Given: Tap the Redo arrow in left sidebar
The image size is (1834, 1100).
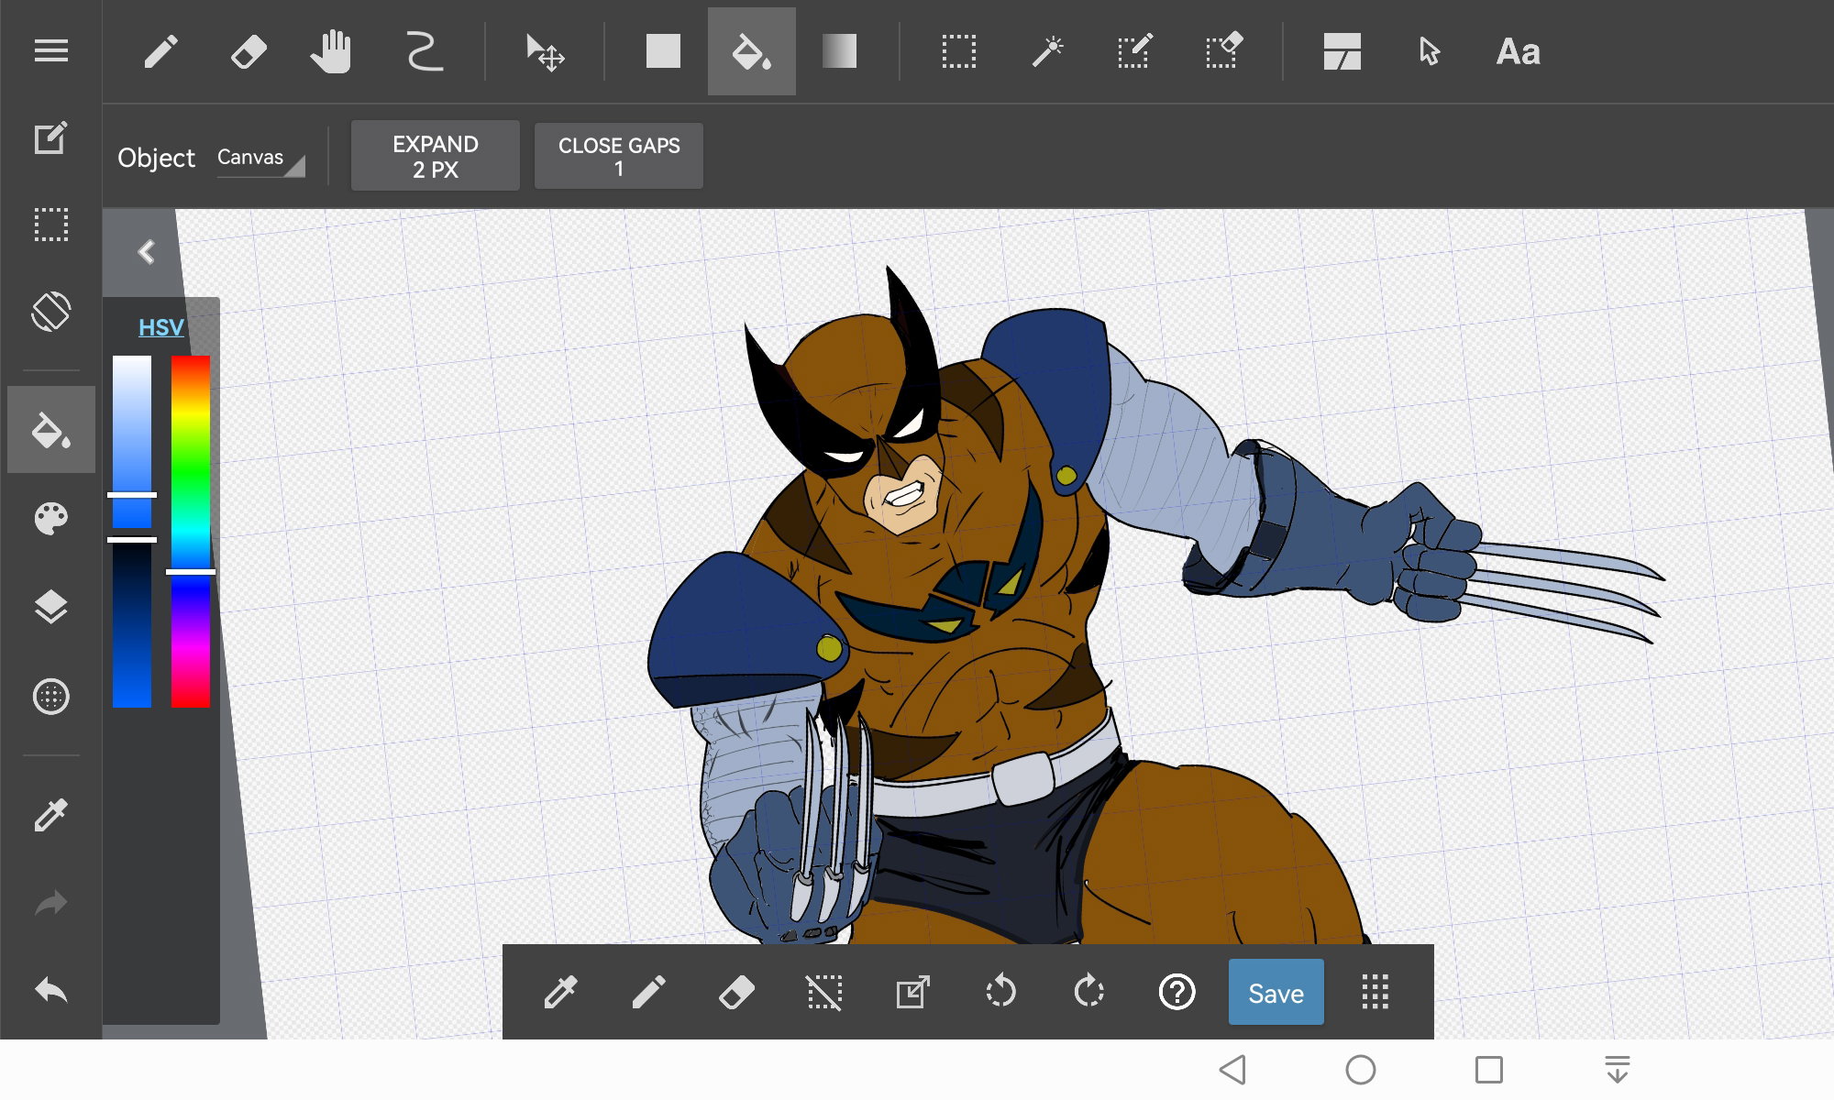Looking at the screenshot, I should coord(51,903).
